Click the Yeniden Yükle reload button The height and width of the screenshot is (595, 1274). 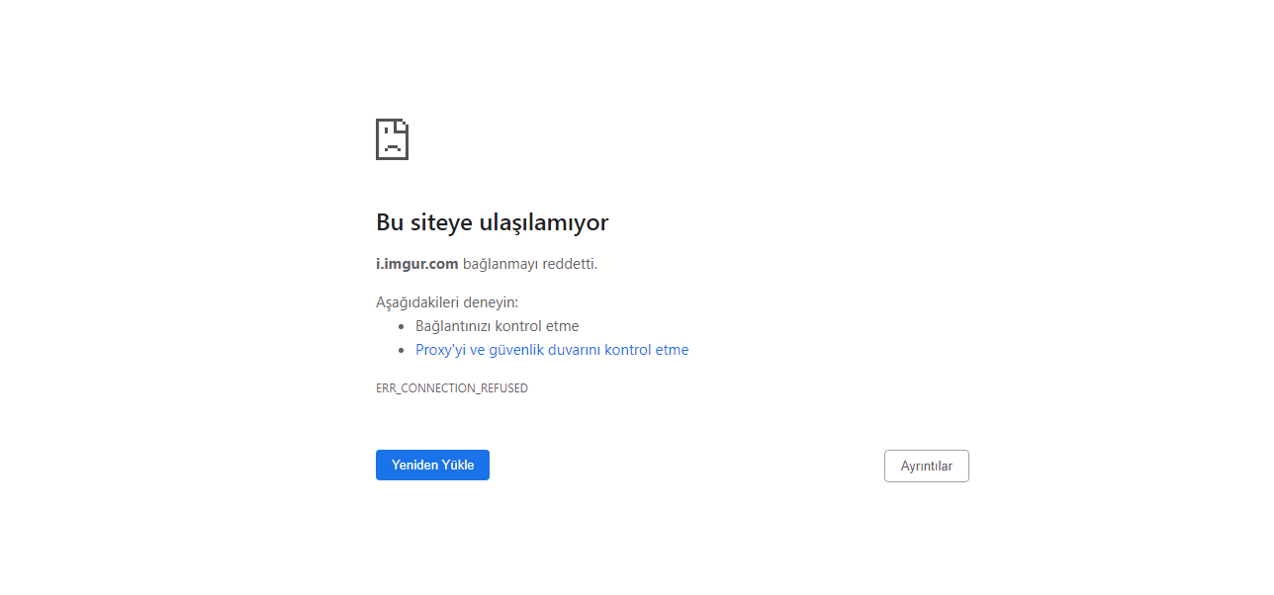click(x=432, y=465)
